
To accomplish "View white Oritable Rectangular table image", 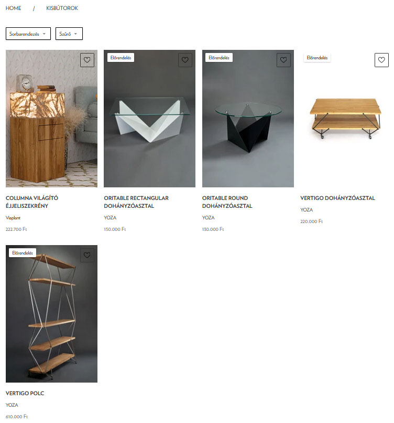I will (x=149, y=119).
